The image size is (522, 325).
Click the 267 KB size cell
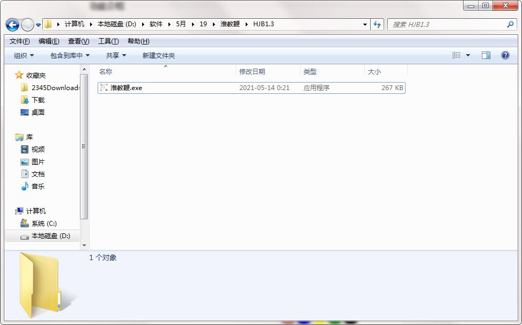[392, 88]
